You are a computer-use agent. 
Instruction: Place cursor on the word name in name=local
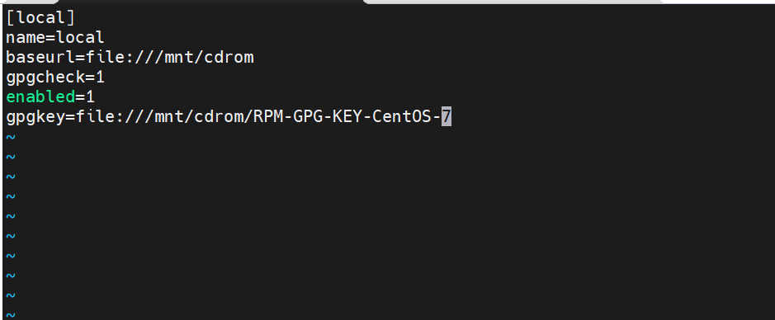[26, 38]
